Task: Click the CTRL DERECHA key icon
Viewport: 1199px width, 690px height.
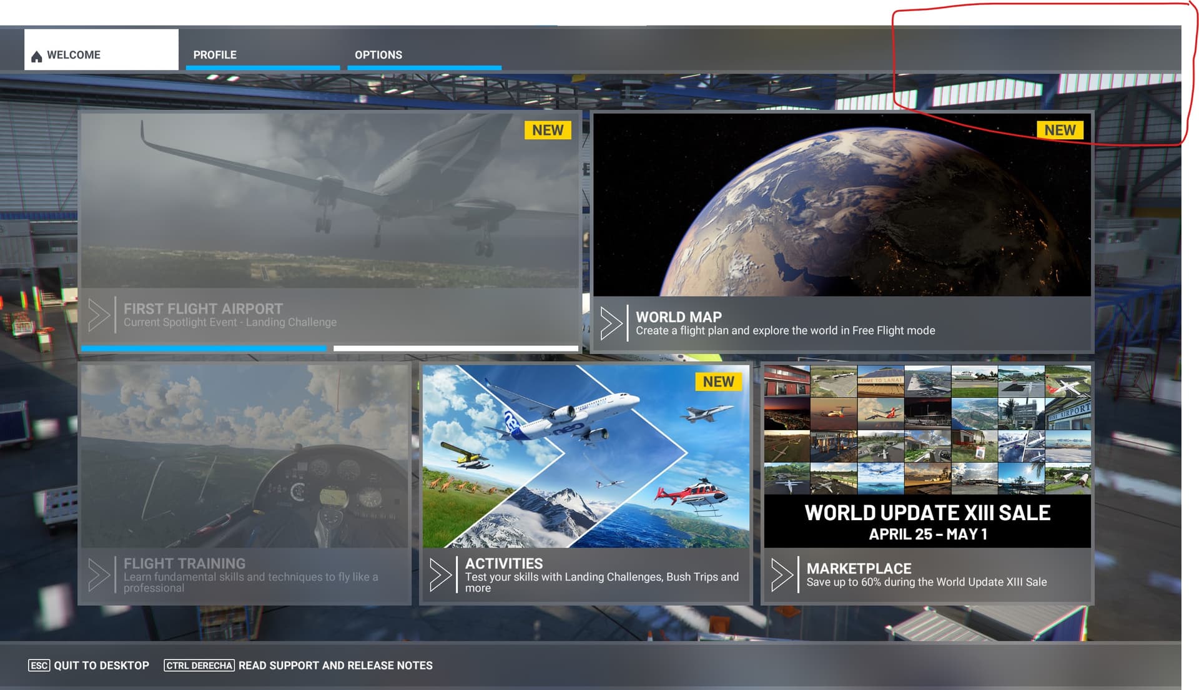Action: click(x=198, y=666)
